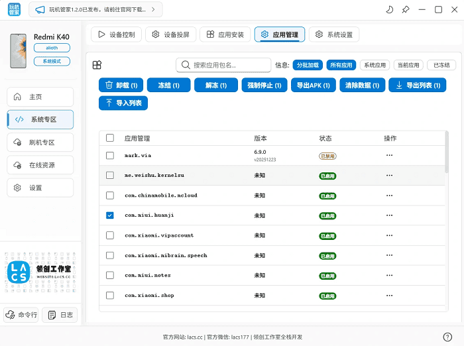Select the 系统应用 filter
The image size is (464, 346).
(375, 65)
